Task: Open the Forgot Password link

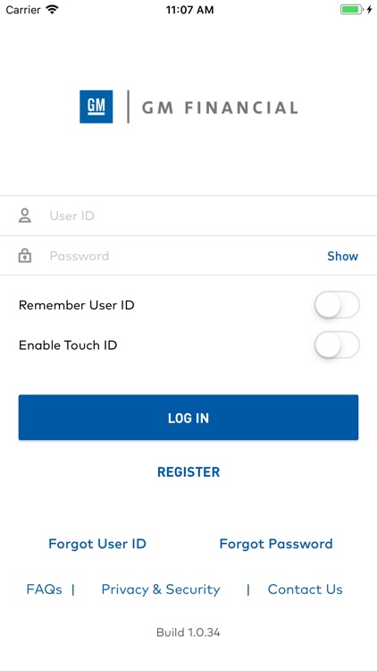Action: (x=276, y=544)
